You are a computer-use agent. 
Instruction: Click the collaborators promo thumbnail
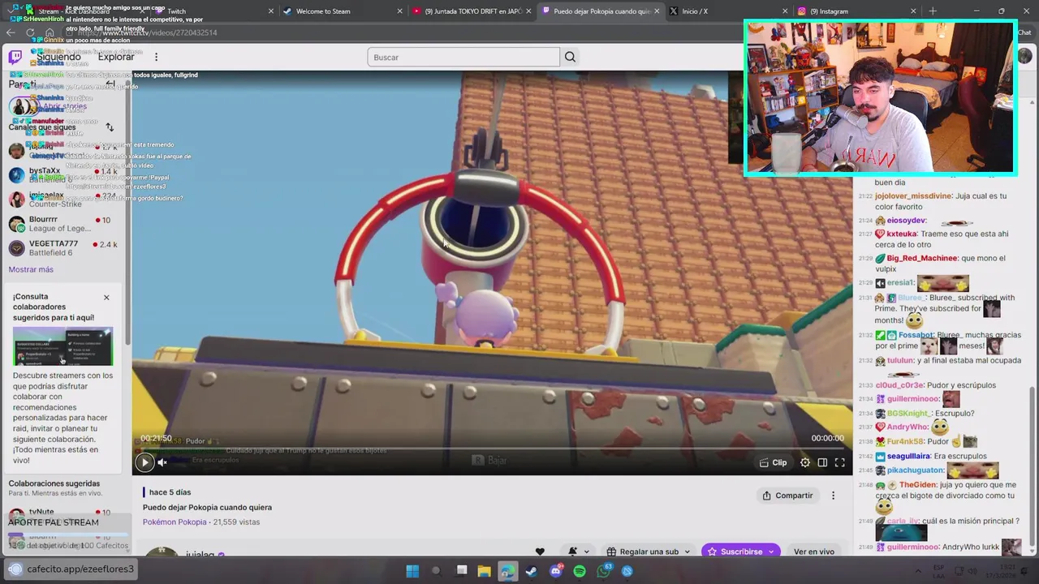click(63, 346)
